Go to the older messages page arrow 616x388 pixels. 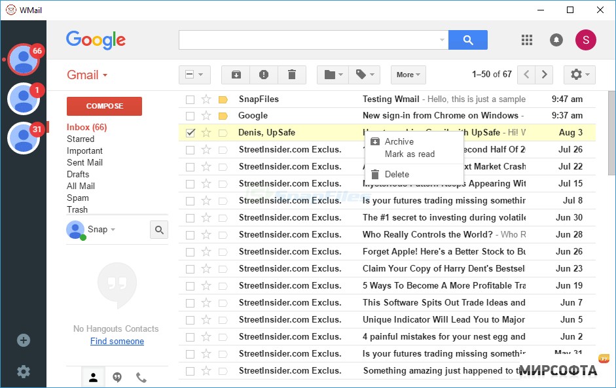click(545, 75)
